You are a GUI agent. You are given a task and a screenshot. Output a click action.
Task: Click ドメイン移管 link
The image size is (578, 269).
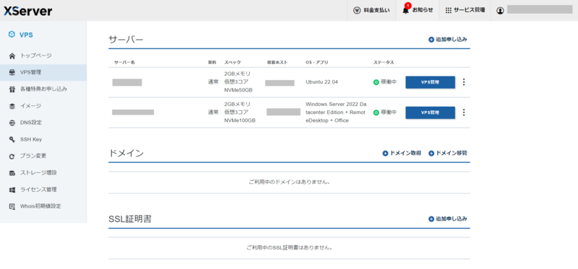pos(452,153)
